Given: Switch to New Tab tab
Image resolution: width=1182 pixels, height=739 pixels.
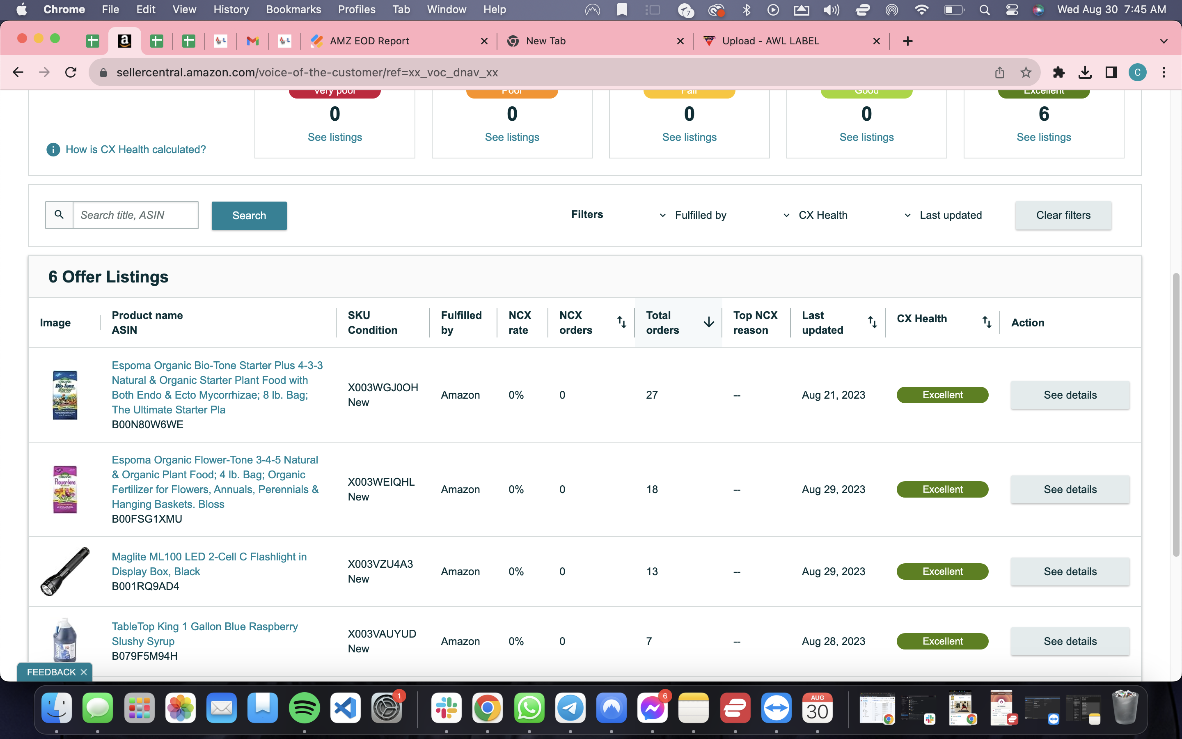Looking at the screenshot, I should coord(595,41).
